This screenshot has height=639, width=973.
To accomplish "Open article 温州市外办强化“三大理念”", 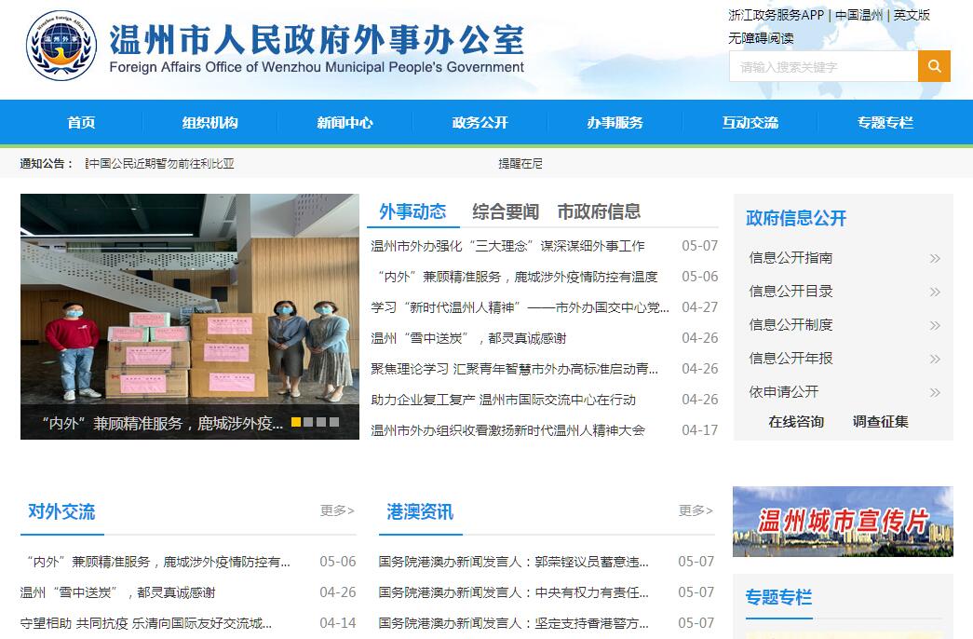I will tap(507, 246).
